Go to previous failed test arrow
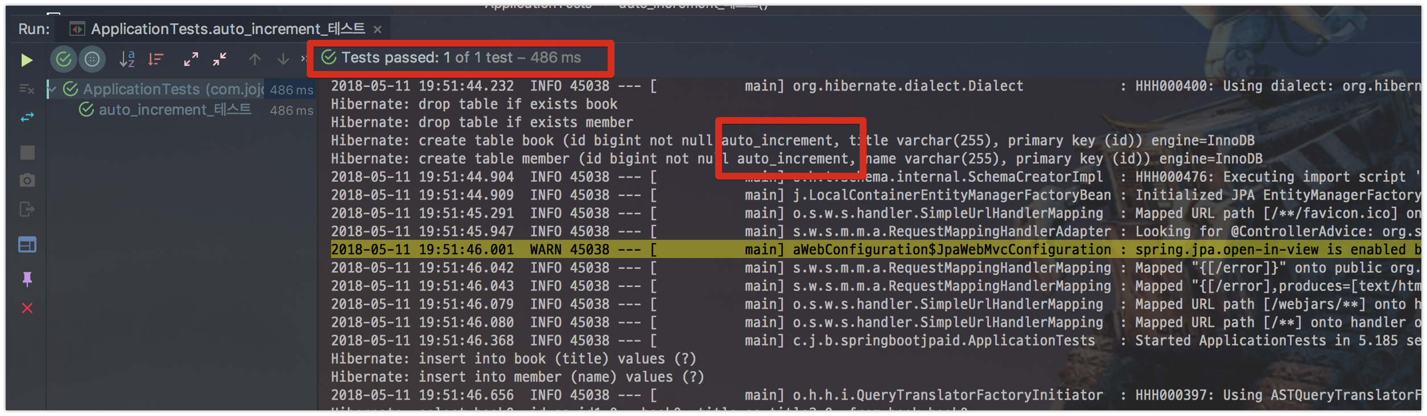This screenshot has height=416, width=1427. click(x=255, y=59)
